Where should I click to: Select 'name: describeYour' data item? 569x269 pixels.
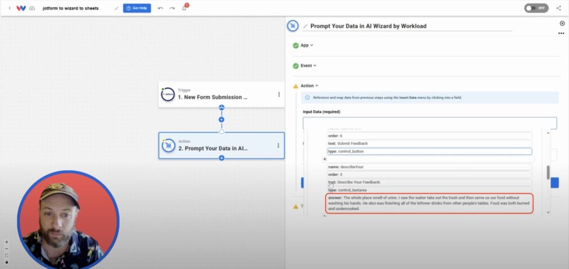click(x=430, y=167)
